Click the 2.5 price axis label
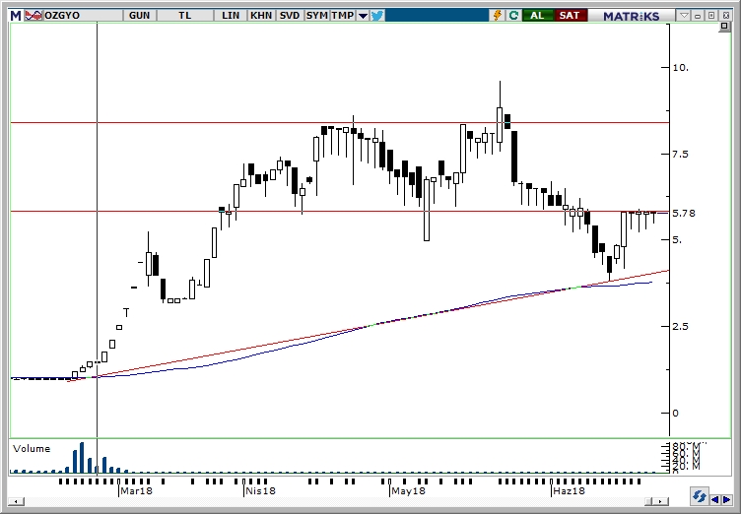The height and width of the screenshot is (514, 741). (680, 327)
